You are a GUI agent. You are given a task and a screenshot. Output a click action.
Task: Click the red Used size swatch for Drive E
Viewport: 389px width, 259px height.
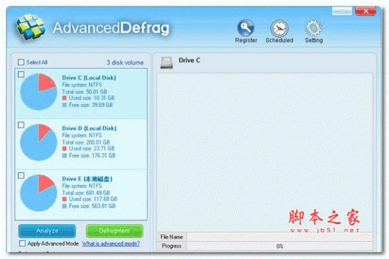(64, 199)
